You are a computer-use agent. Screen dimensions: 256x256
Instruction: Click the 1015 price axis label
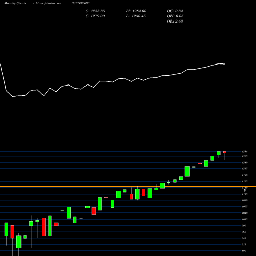[x=245, y=219]
